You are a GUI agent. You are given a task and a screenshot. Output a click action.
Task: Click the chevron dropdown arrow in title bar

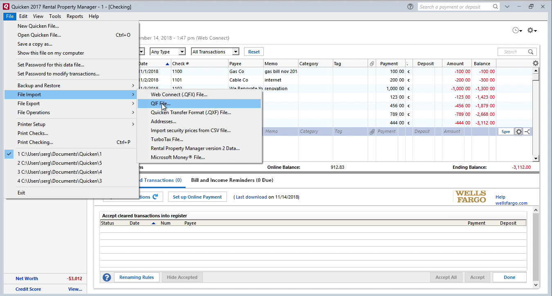[x=507, y=7]
